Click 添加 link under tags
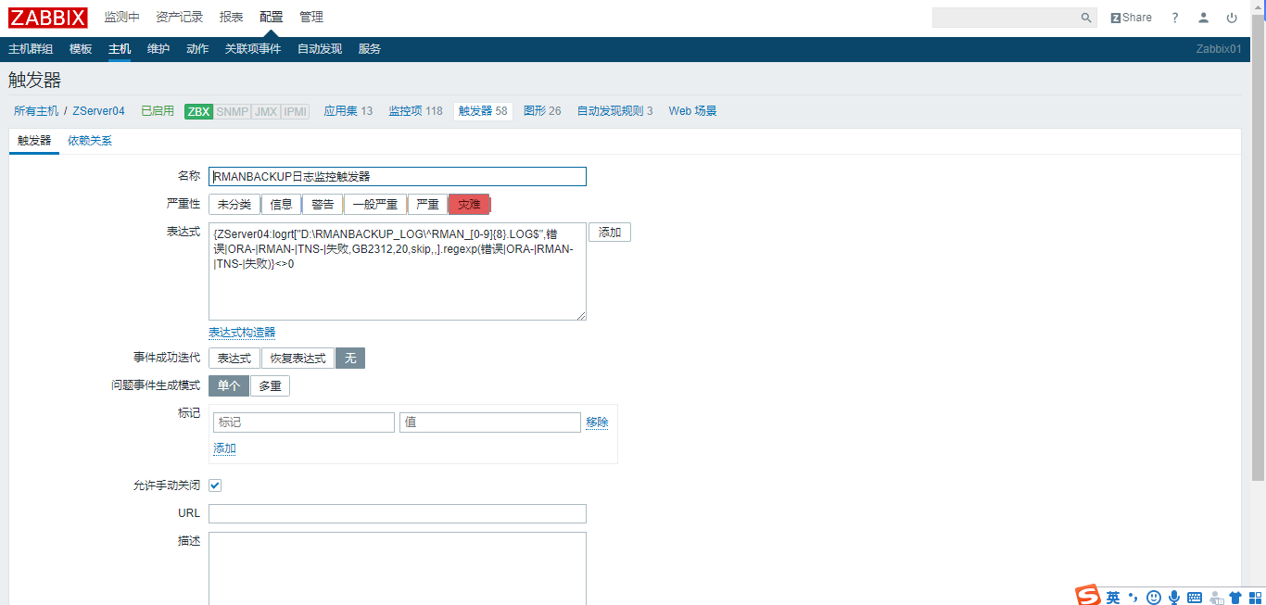Viewport: 1266px width, 605px height. [224, 448]
